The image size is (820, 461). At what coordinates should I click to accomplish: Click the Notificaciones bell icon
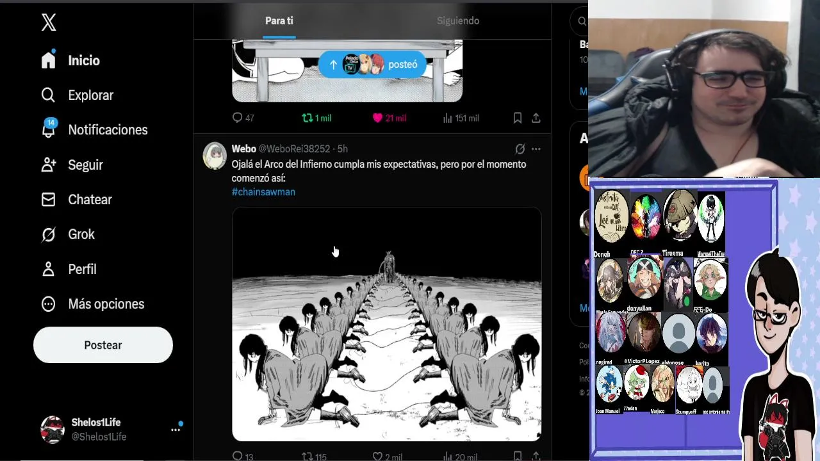[49, 130]
